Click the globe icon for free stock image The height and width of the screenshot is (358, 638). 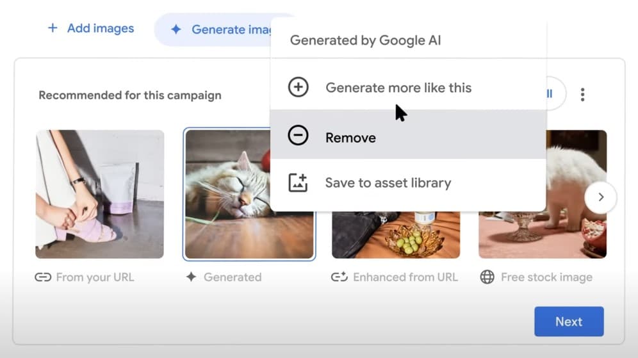coord(487,277)
